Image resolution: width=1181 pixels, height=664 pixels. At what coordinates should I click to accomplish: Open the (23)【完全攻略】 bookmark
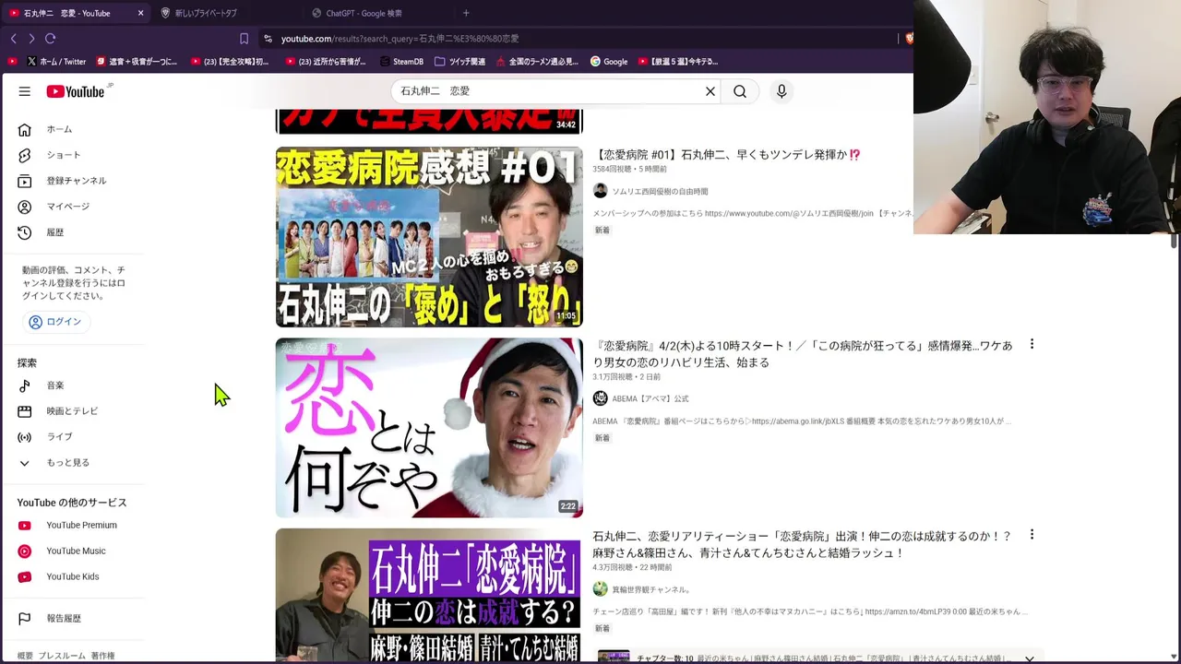click(230, 62)
